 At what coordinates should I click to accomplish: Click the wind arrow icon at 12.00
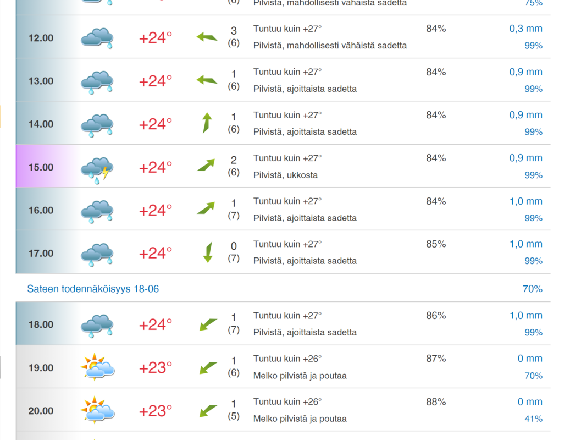tap(207, 37)
